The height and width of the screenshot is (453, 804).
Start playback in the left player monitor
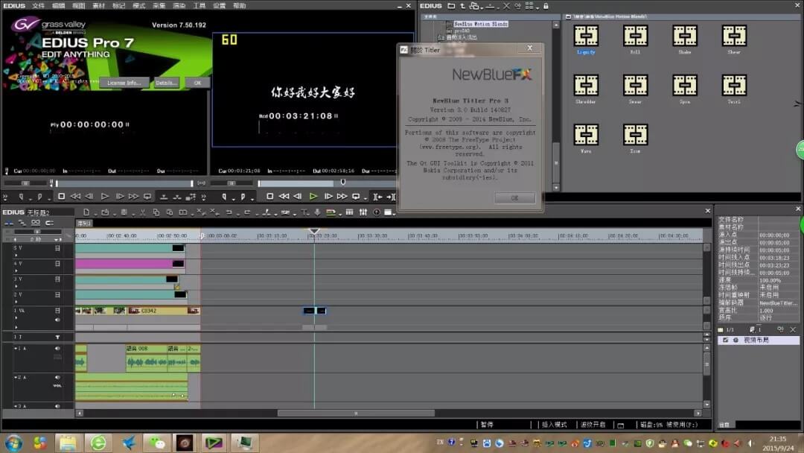pyautogui.click(x=105, y=197)
